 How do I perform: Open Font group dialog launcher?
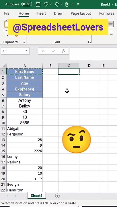tap(89, 42)
